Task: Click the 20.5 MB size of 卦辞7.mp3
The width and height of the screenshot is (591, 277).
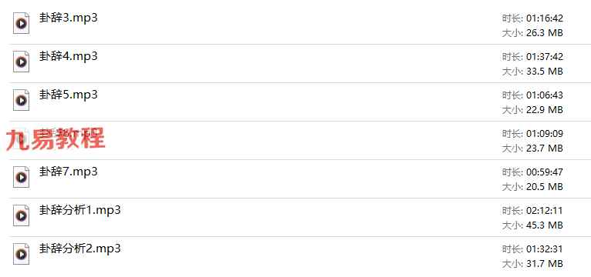Action: point(545,187)
